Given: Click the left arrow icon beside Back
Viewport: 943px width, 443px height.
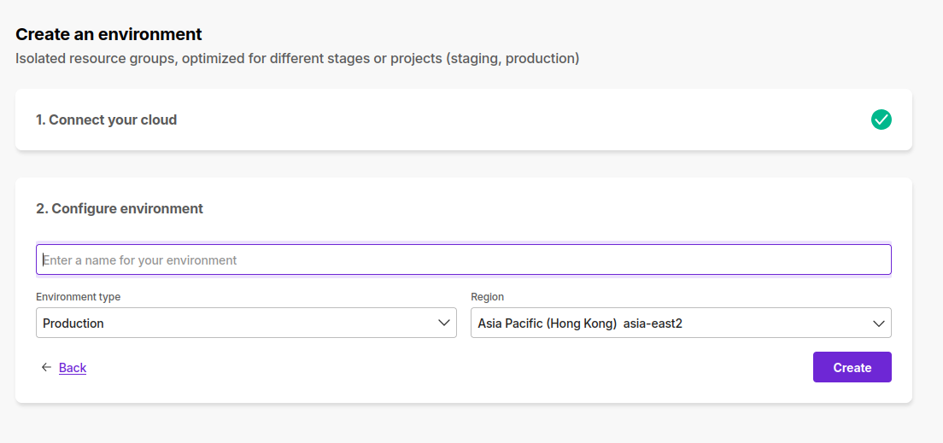Looking at the screenshot, I should tap(46, 367).
